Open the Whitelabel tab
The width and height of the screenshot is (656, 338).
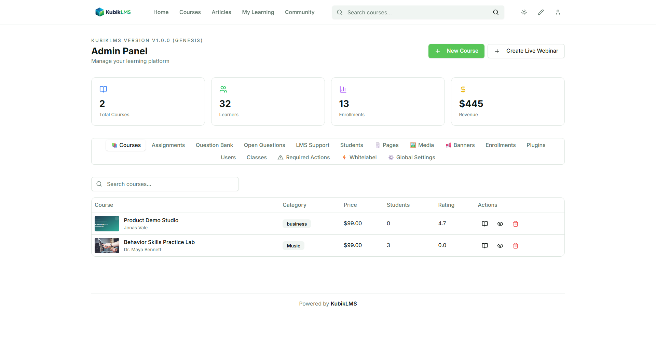pos(359,158)
